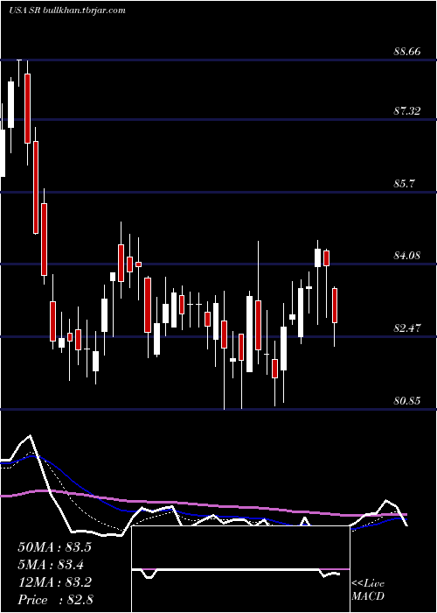Click the <<Live MACD label
This screenshot has width=437, height=613.
tap(368, 589)
